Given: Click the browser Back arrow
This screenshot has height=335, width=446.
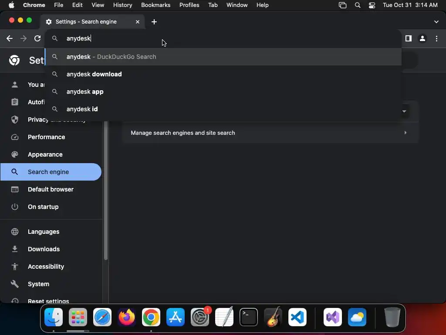Looking at the screenshot, I should 10,38.
